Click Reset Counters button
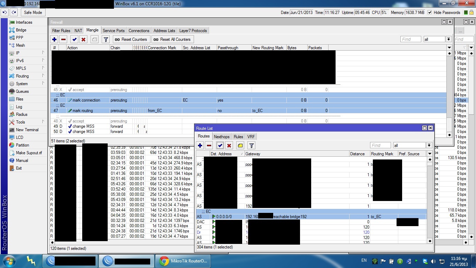 tap(131, 39)
